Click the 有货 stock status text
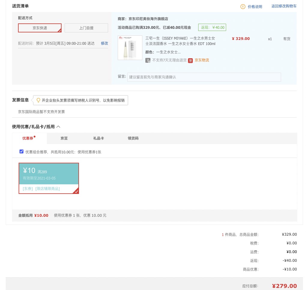 click(x=287, y=39)
